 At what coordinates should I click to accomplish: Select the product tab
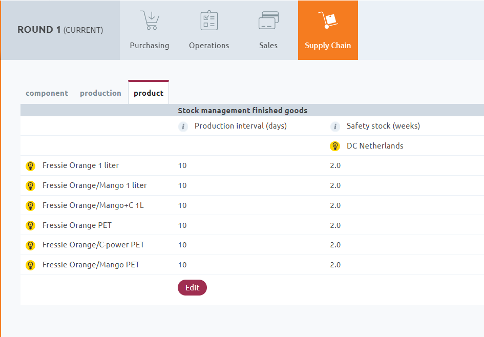(x=148, y=93)
